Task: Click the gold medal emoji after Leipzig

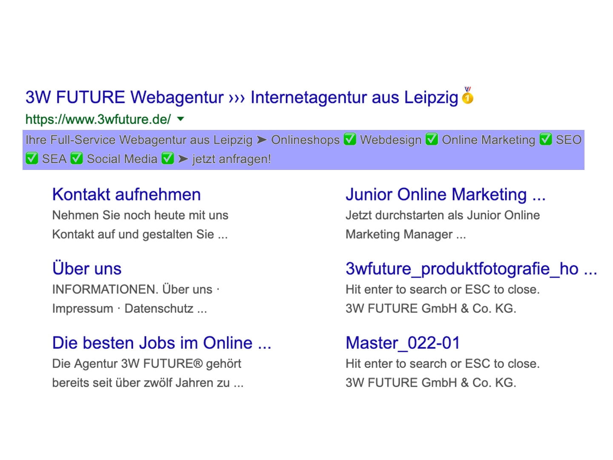Action: [467, 96]
